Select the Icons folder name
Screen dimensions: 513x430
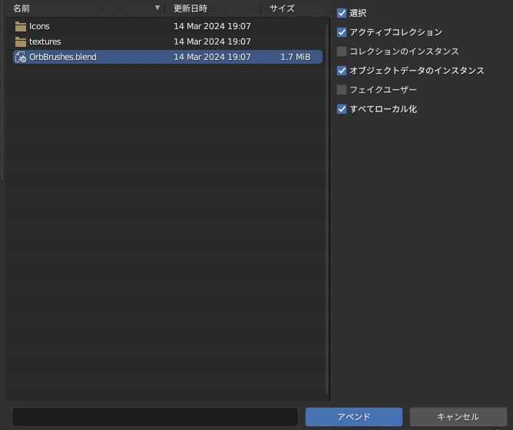click(x=39, y=26)
